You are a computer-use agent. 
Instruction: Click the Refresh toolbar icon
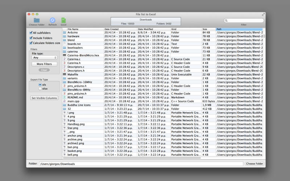click(x=53, y=20)
